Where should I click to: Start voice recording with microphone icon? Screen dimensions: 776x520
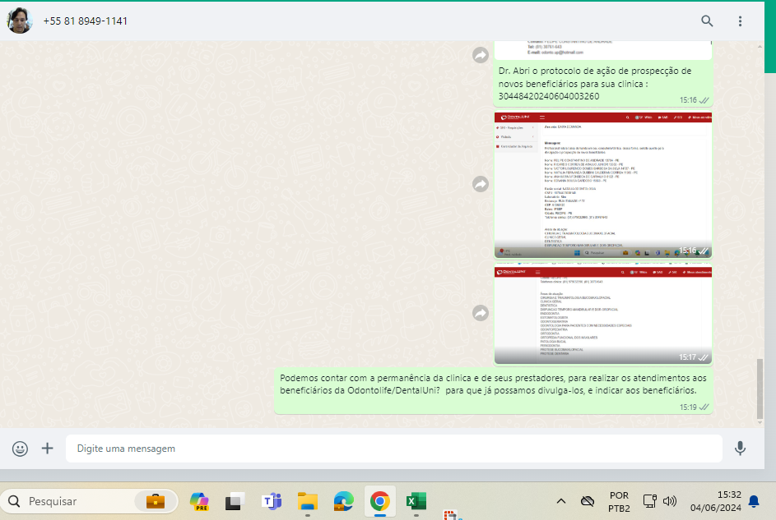point(740,449)
